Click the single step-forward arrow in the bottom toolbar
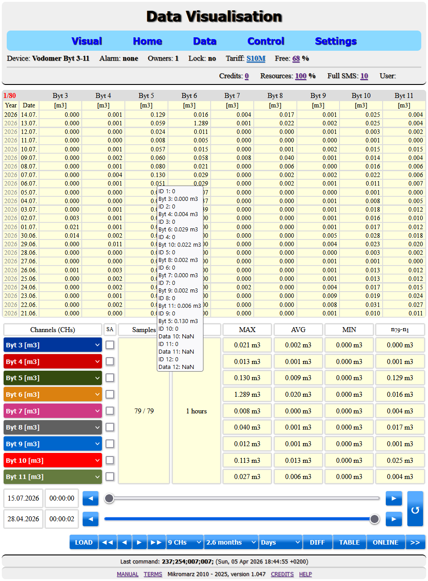 click(x=139, y=542)
